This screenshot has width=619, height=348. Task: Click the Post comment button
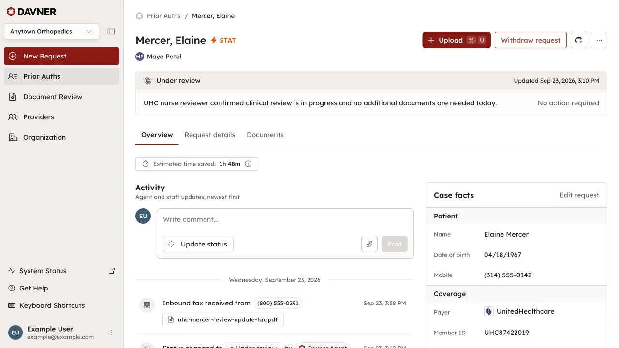pyautogui.click(x=395, y=244)
